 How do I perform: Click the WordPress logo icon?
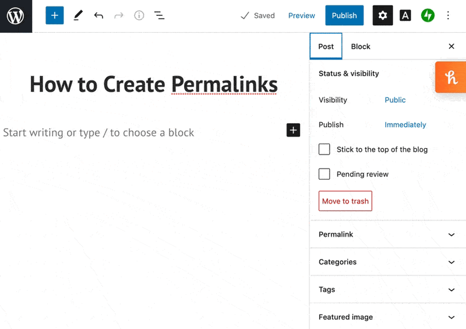tap(16, 16)
